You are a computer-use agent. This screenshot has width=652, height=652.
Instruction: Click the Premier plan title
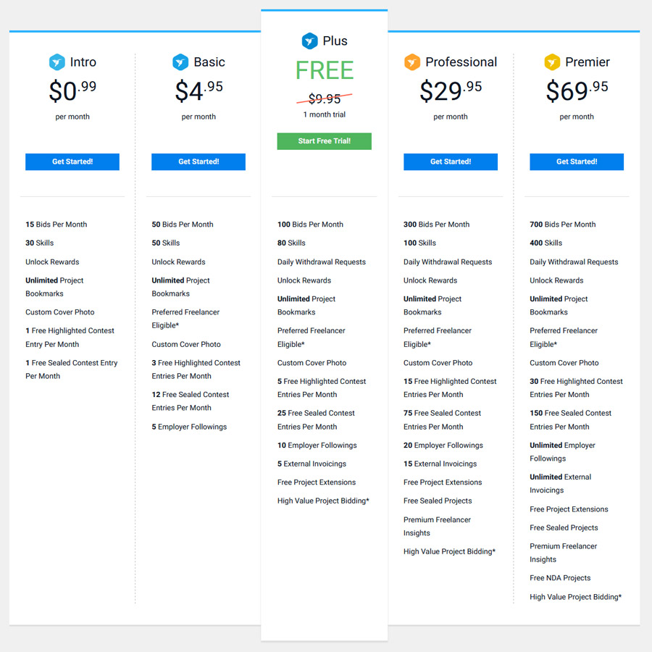[587, 62]
